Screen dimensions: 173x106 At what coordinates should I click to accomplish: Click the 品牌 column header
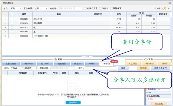[x=64, y=73]
